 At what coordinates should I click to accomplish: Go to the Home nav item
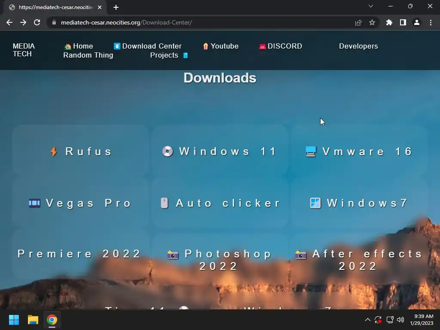coord(79,46)
